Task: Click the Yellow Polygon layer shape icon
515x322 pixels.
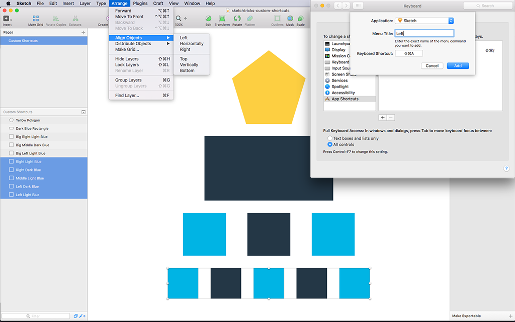Action: point(12,120)
